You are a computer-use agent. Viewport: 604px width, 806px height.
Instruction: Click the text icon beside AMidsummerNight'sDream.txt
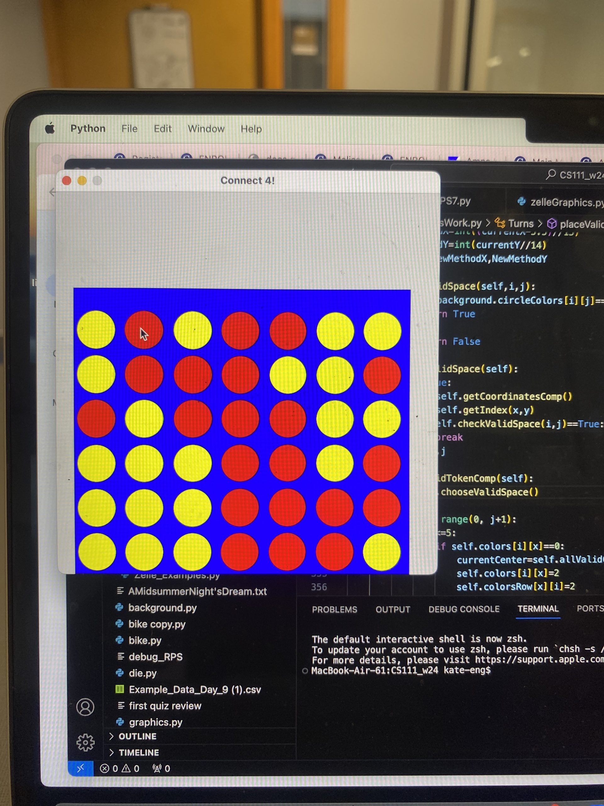coord(120,591)
